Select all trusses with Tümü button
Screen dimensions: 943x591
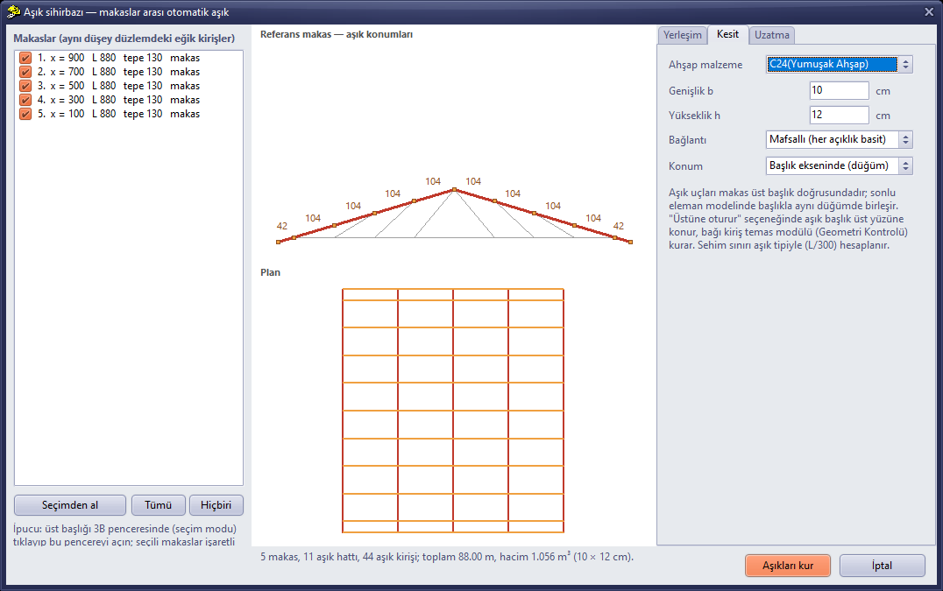158,505
